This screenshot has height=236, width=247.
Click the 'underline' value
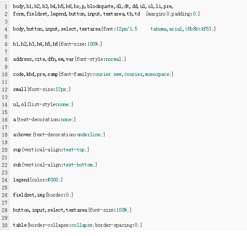(x=88, y=135)
